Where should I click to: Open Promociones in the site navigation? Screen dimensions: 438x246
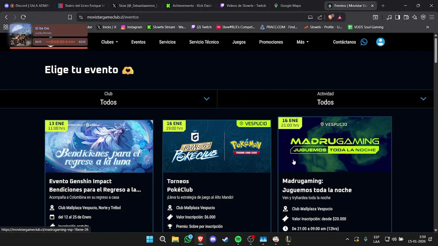271,42
